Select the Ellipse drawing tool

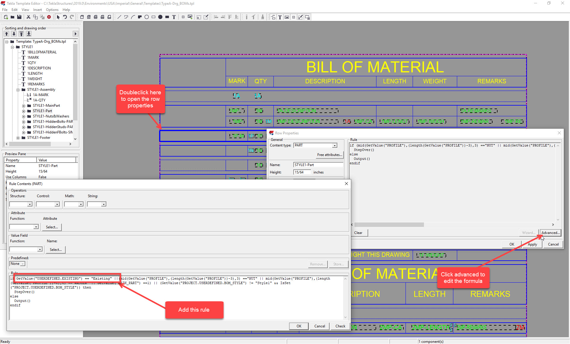coord(147,17)
